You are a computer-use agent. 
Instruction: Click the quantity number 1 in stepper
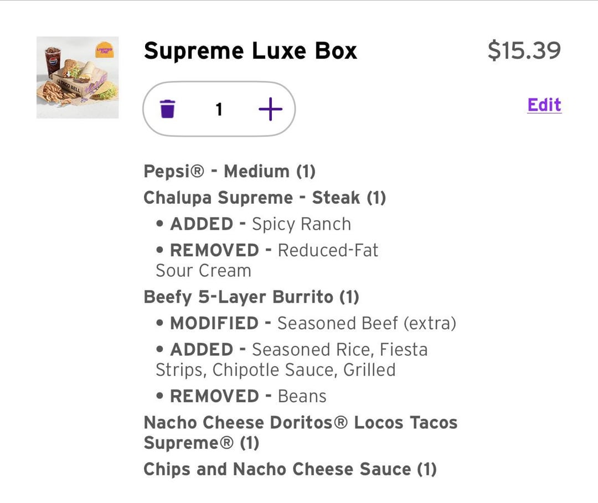(x=219, y=110)
